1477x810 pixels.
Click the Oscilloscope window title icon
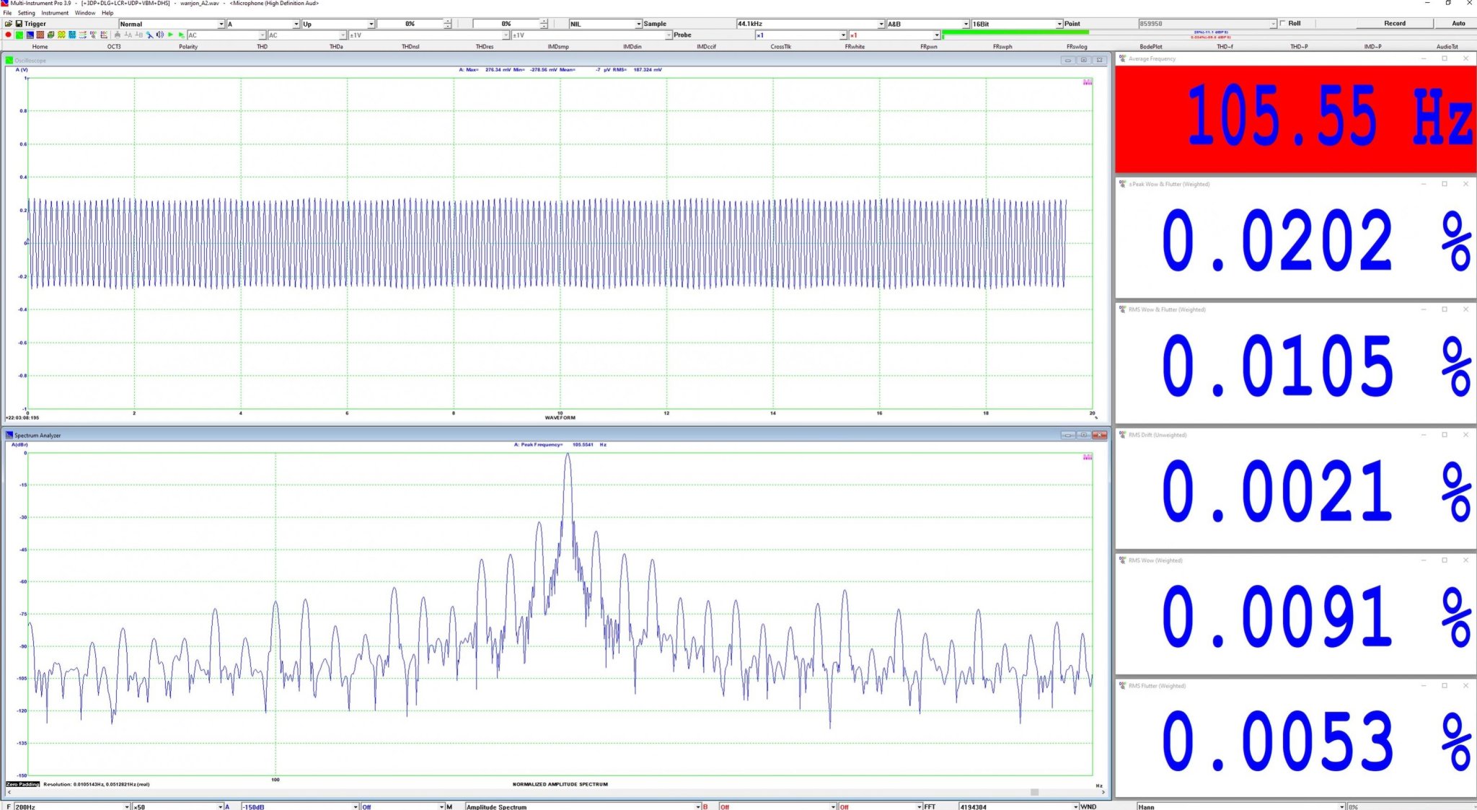point(9,61)
